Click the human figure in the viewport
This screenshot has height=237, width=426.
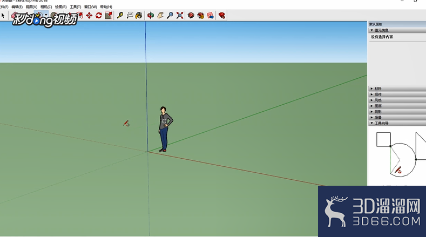165,129
